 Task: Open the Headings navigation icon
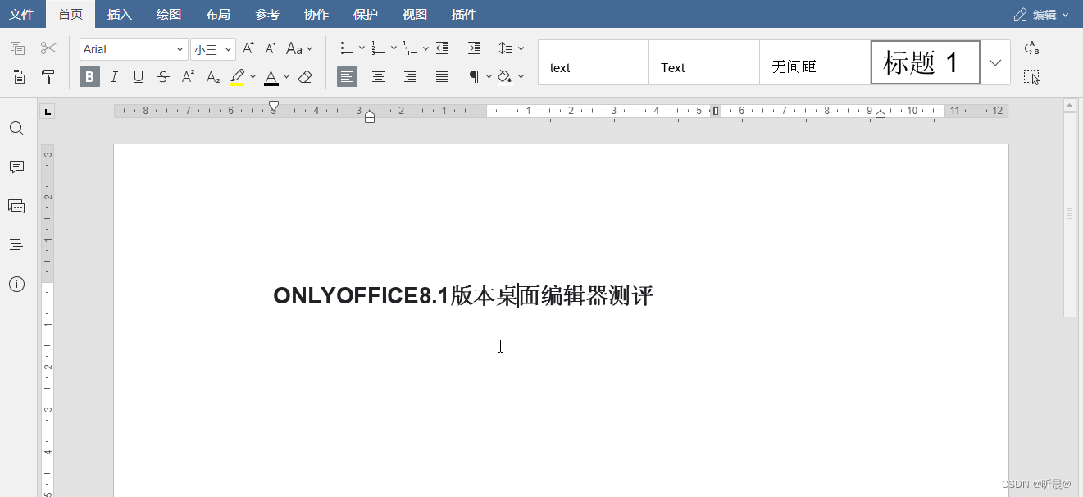tap(16, 244)
